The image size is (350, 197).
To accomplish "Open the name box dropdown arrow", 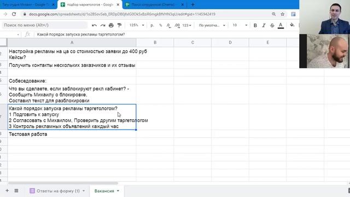I will [18, 34].
